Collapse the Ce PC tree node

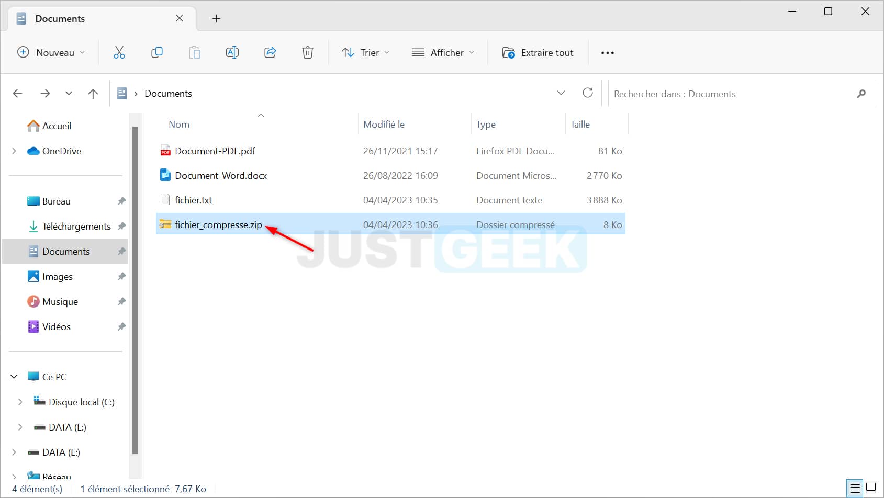(x=14, y=377)
